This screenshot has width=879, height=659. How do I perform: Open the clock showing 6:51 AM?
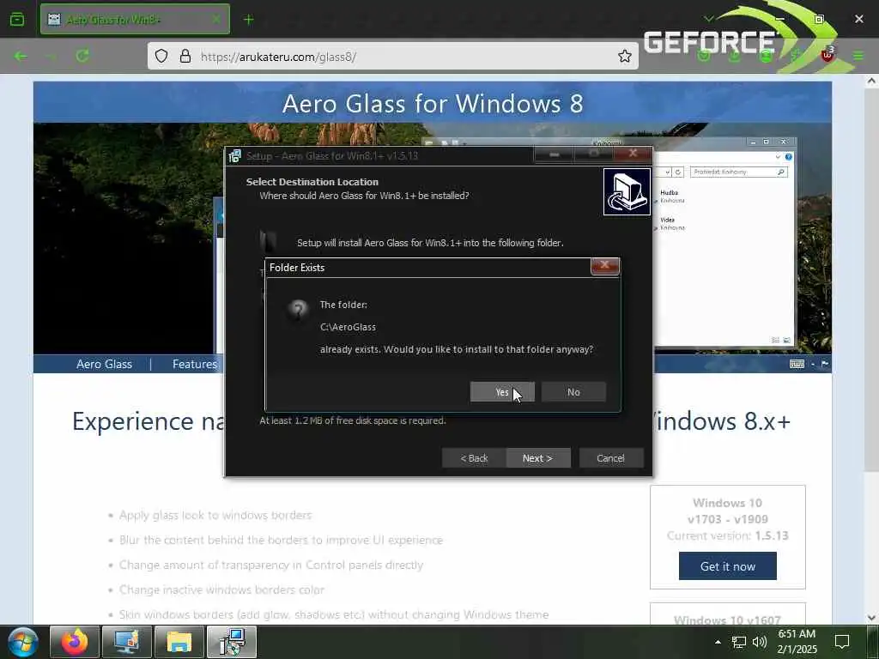pyautogui.click(x=797, y=642)
